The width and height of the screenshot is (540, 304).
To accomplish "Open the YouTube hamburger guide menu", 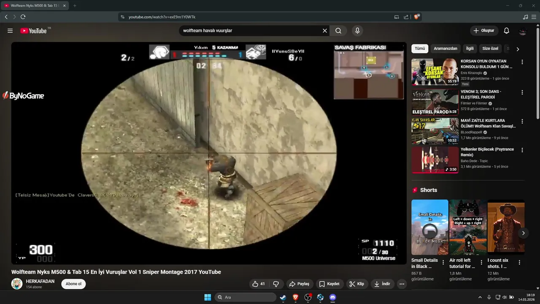I will tap(10, 31).
